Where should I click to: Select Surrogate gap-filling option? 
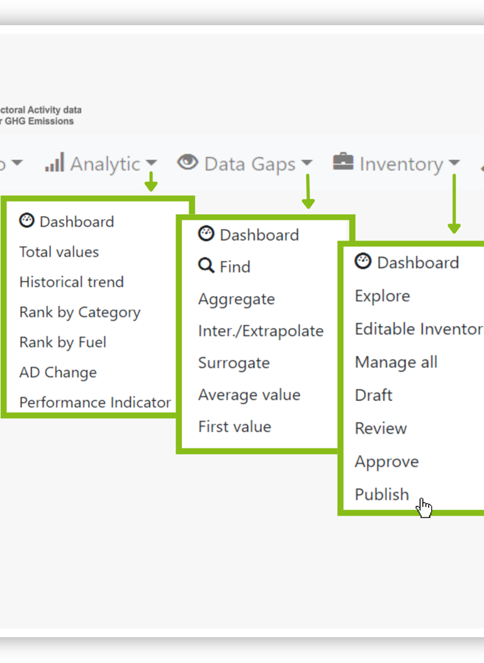tap(234, 363)
